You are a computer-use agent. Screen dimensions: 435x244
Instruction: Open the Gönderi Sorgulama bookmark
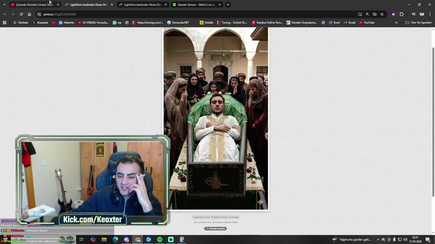(302, 23)
